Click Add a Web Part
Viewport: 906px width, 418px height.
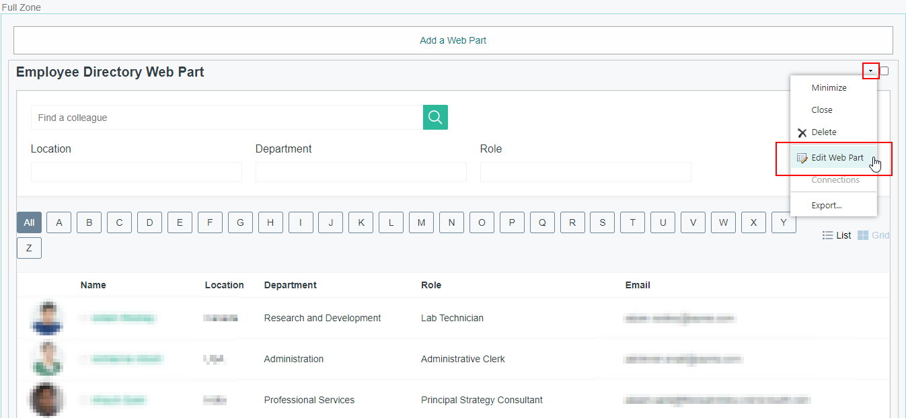tap(453, 40)
